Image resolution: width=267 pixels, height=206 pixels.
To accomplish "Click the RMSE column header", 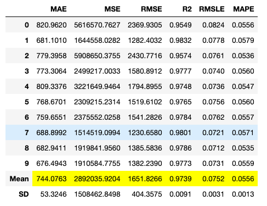I will click(x=151, y=9).
